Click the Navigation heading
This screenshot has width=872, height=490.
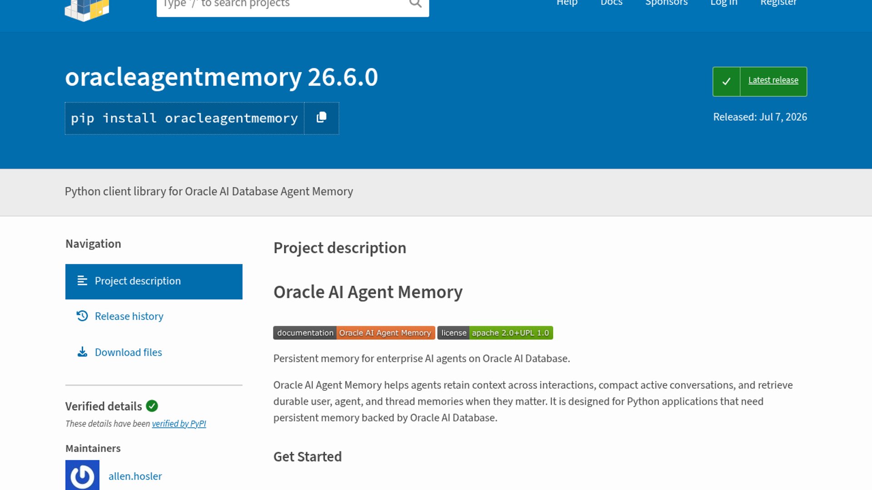click(93, 244)
